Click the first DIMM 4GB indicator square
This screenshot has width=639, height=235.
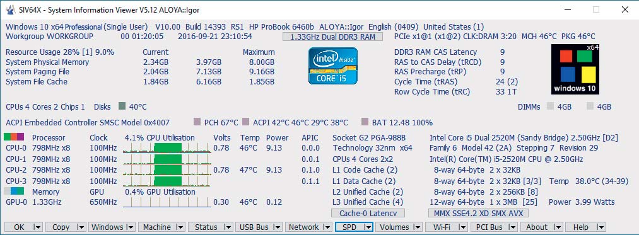point(550,106)
